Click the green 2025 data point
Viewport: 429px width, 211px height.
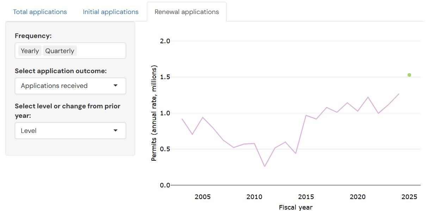pyautogui.click(x=409, y=75)
